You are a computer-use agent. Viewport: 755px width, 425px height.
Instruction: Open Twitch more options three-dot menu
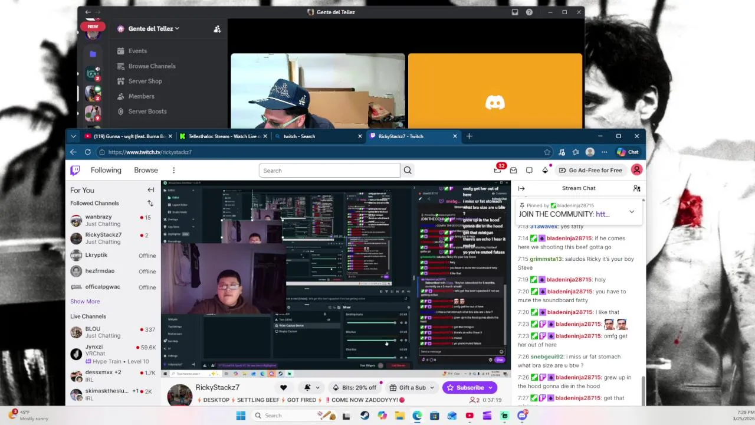(x=173, y=170)
